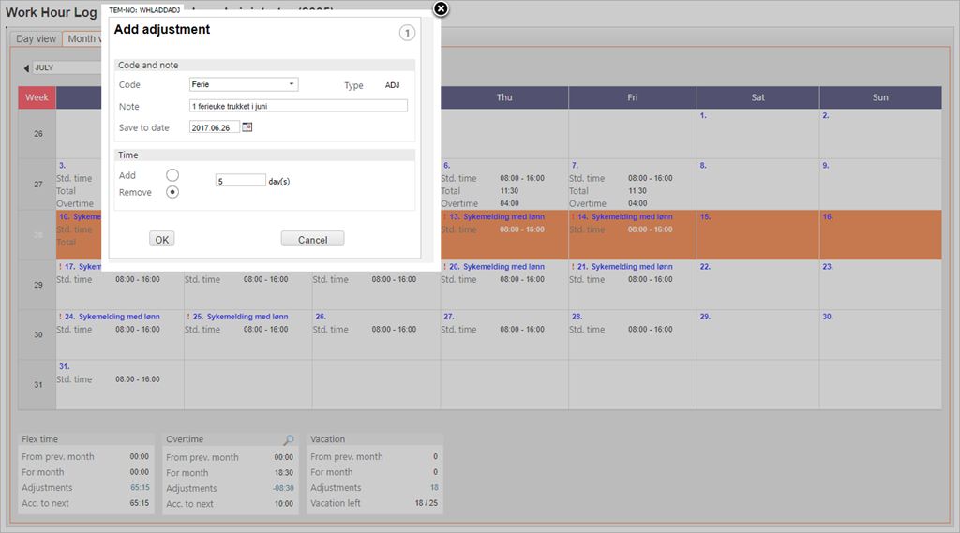Viewport: 960px width, 533px height.
Task: Open Overtime adjustments value -08:30
Action: pos(282,488)
